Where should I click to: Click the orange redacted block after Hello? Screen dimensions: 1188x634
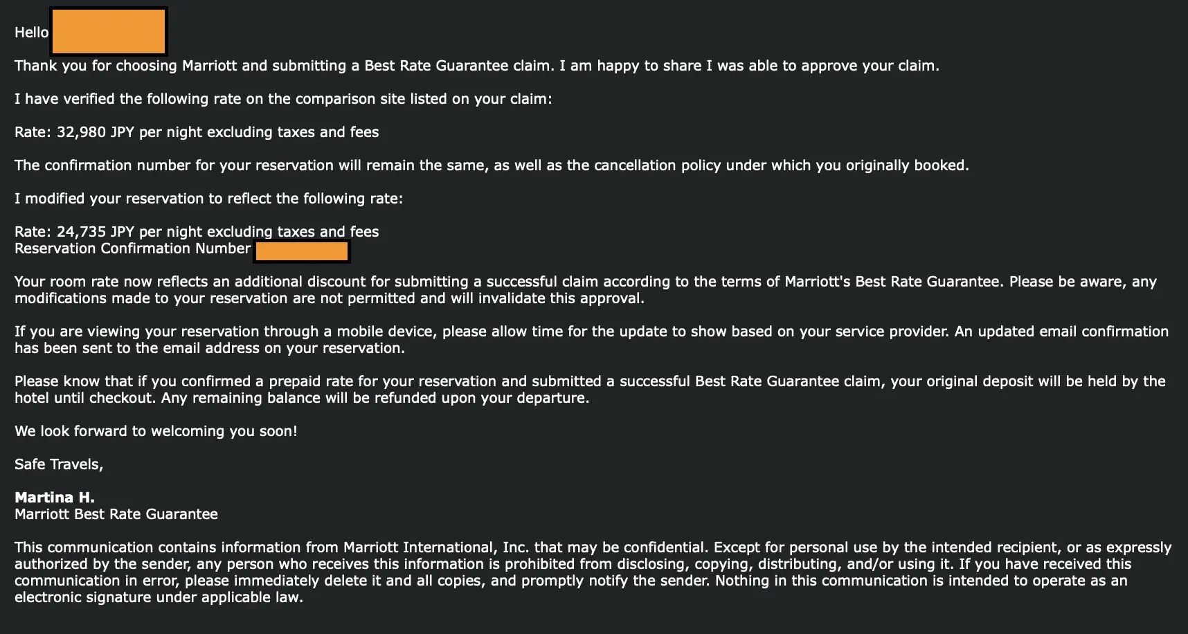tap(109, 31)
